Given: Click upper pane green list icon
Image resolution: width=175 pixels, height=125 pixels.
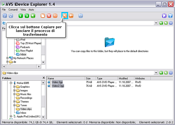Looking at the screenshot, I should pyautogui.click(x=166, y=23).
